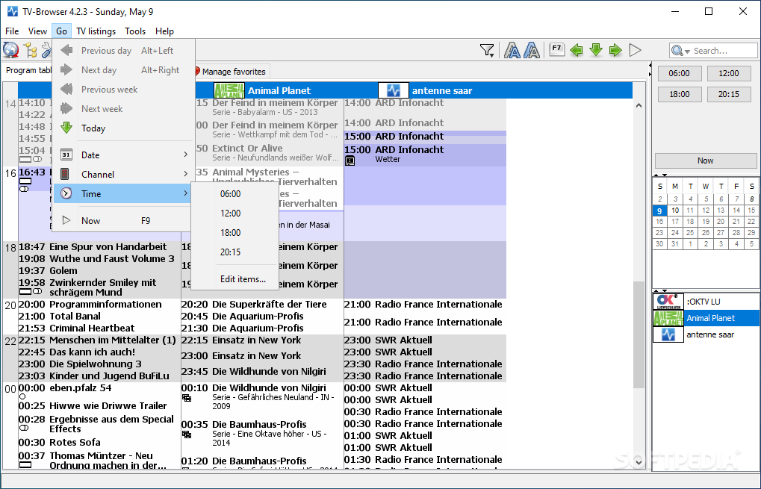Click scroll down arrow of program table
This screenshot has height=489, width=761.
(639, 462)
